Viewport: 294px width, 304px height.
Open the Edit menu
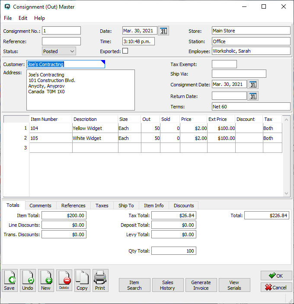click(23, 18)
